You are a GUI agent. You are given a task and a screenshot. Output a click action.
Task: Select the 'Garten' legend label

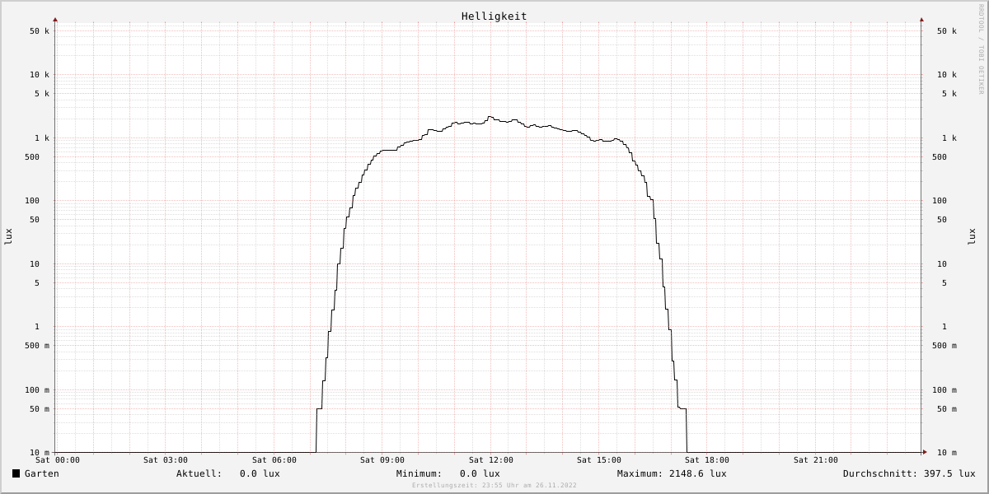(42, 473)
